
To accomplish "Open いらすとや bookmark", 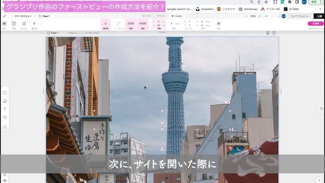I will [x=226, y=9].
